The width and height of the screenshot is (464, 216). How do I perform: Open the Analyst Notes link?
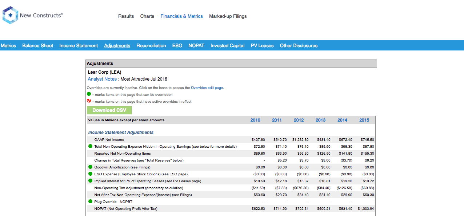coord(102,79)
